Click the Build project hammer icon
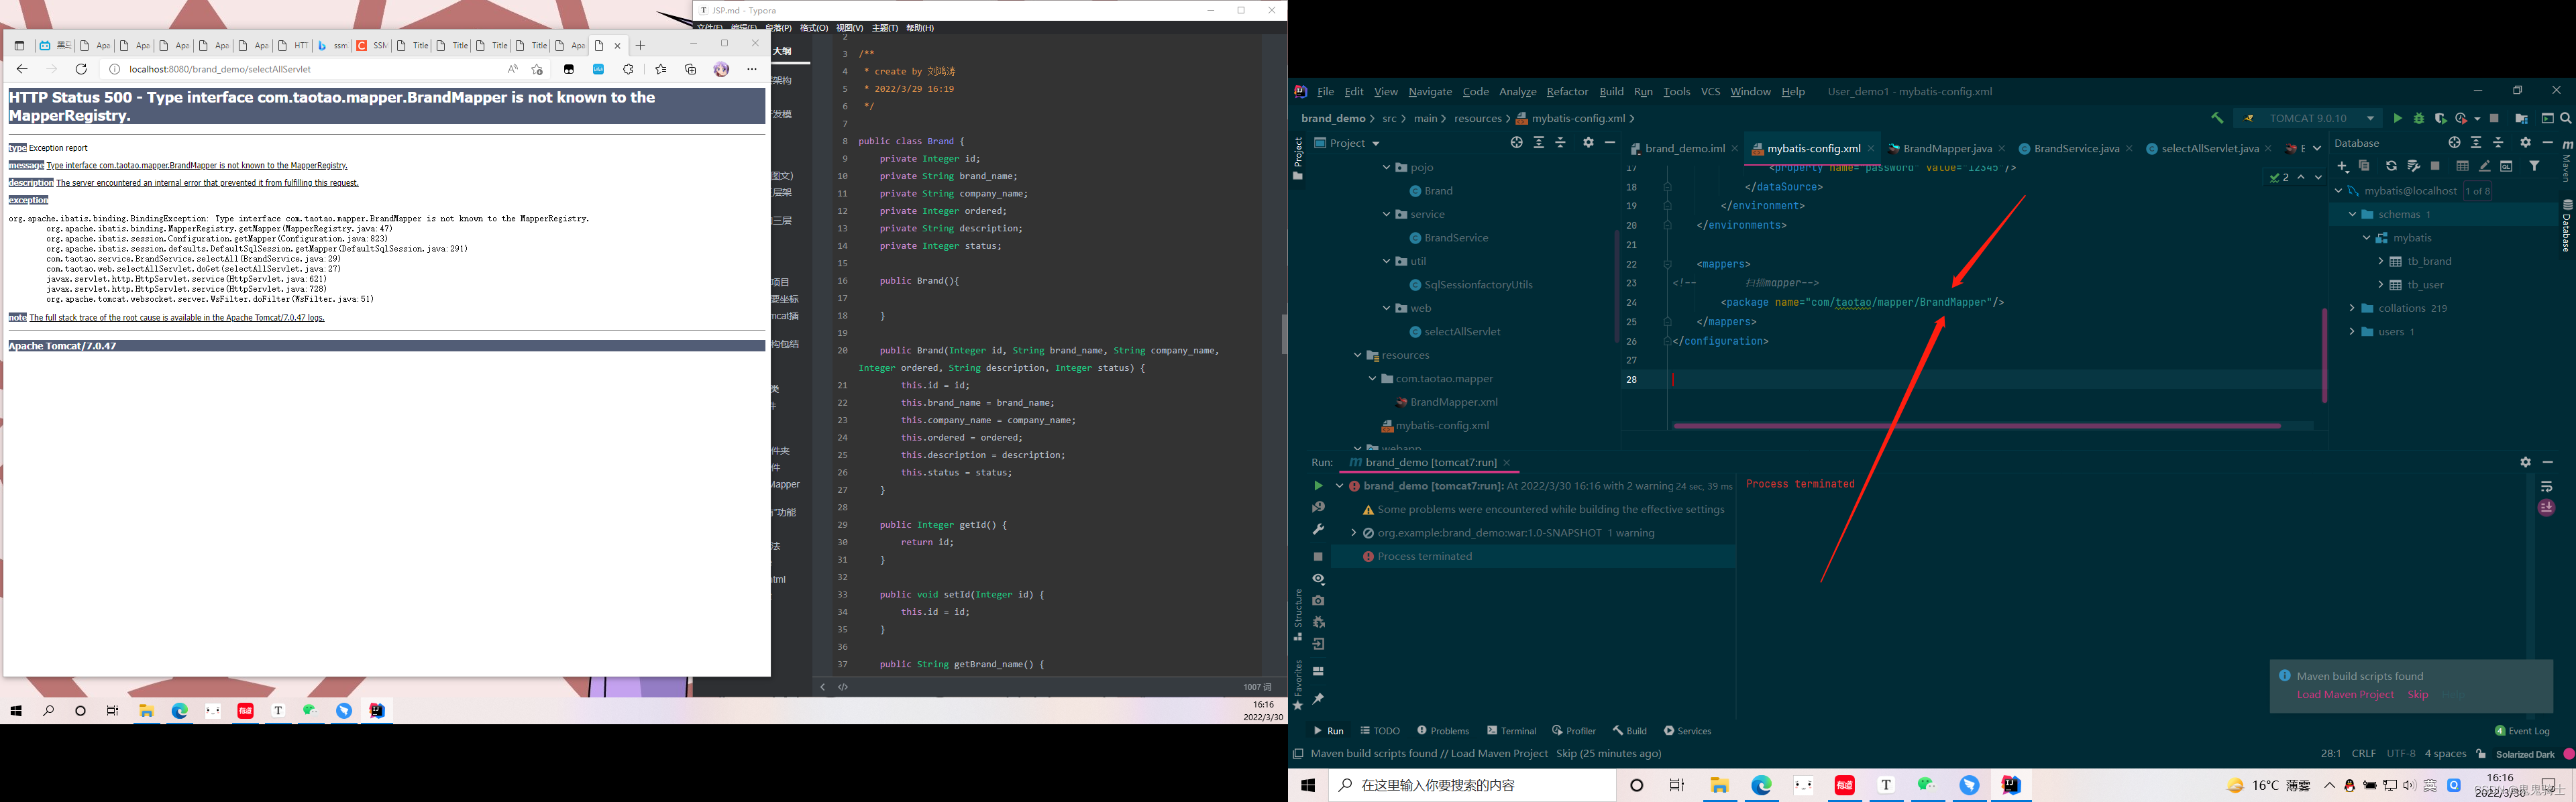Viewport: 2576px width, 802px height. point(2217,118)
